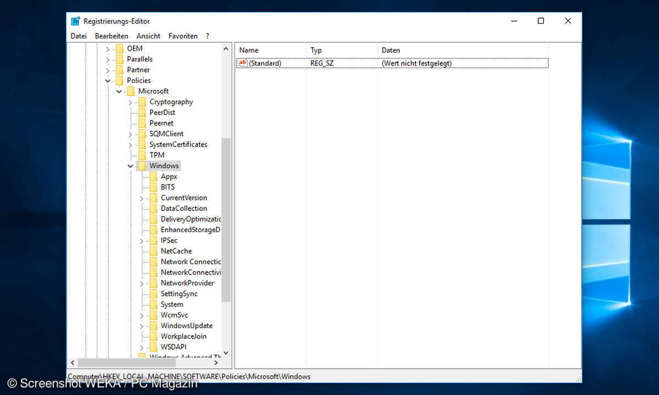This screenshot has height=395, width=659.
Task: Select the NetworkProvider key in tree
Action: pyautogui.click(x=187, y=283)
